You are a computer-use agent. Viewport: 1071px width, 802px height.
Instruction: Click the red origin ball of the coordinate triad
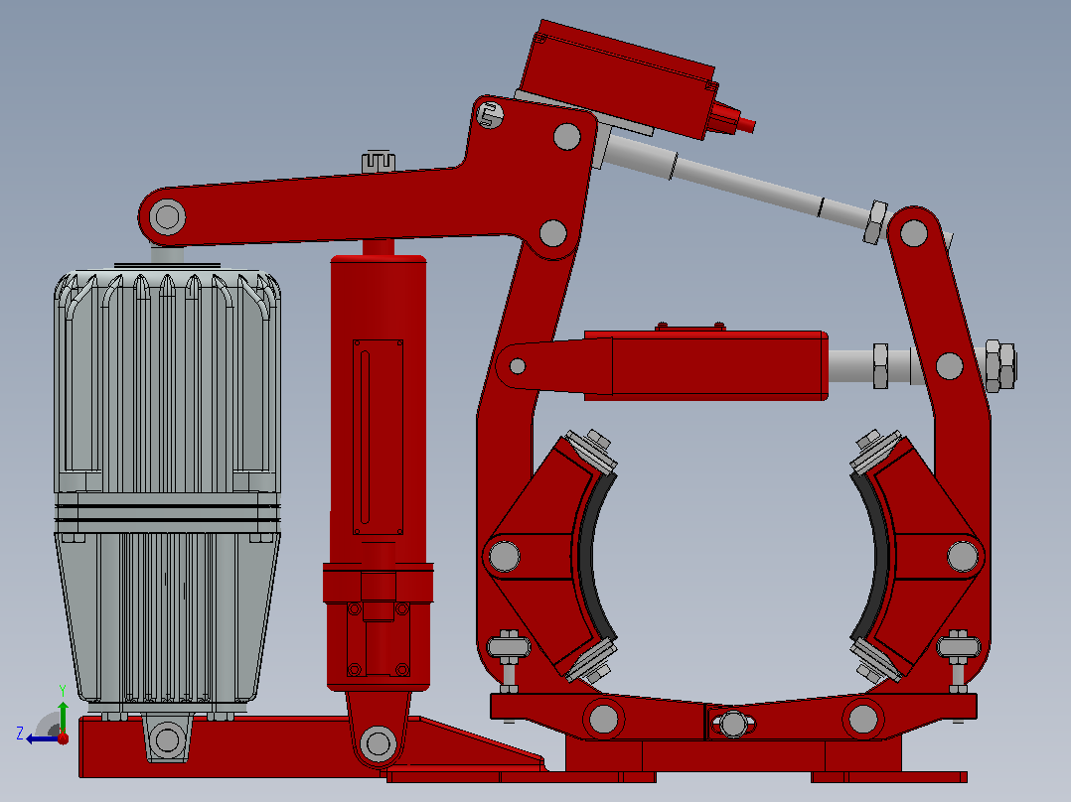point(63,737)
